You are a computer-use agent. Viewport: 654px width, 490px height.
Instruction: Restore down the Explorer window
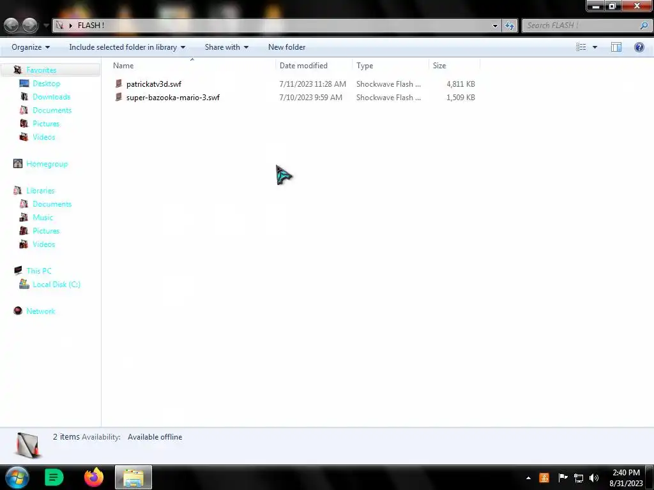pos(612,5)
